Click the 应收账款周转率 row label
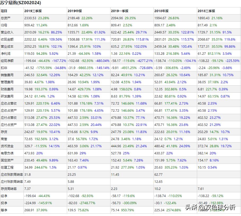The width and height of the screenshot is (241, 216). 12,175
